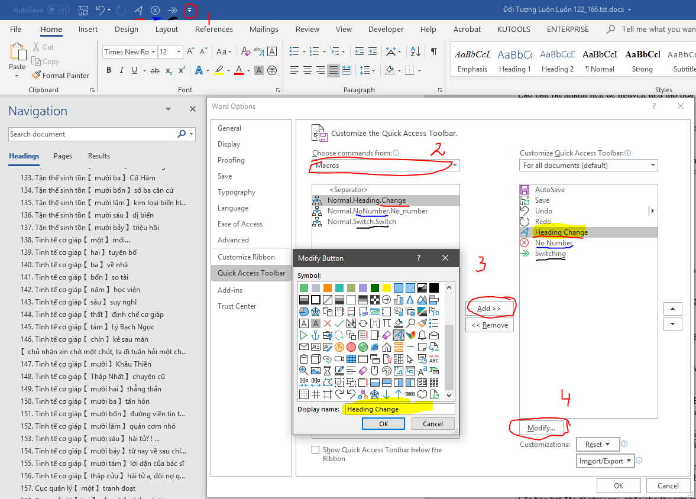Screen dimensions: 696x499
Task: Select the yellow color swatch symbol
Action: coord(386,288)
